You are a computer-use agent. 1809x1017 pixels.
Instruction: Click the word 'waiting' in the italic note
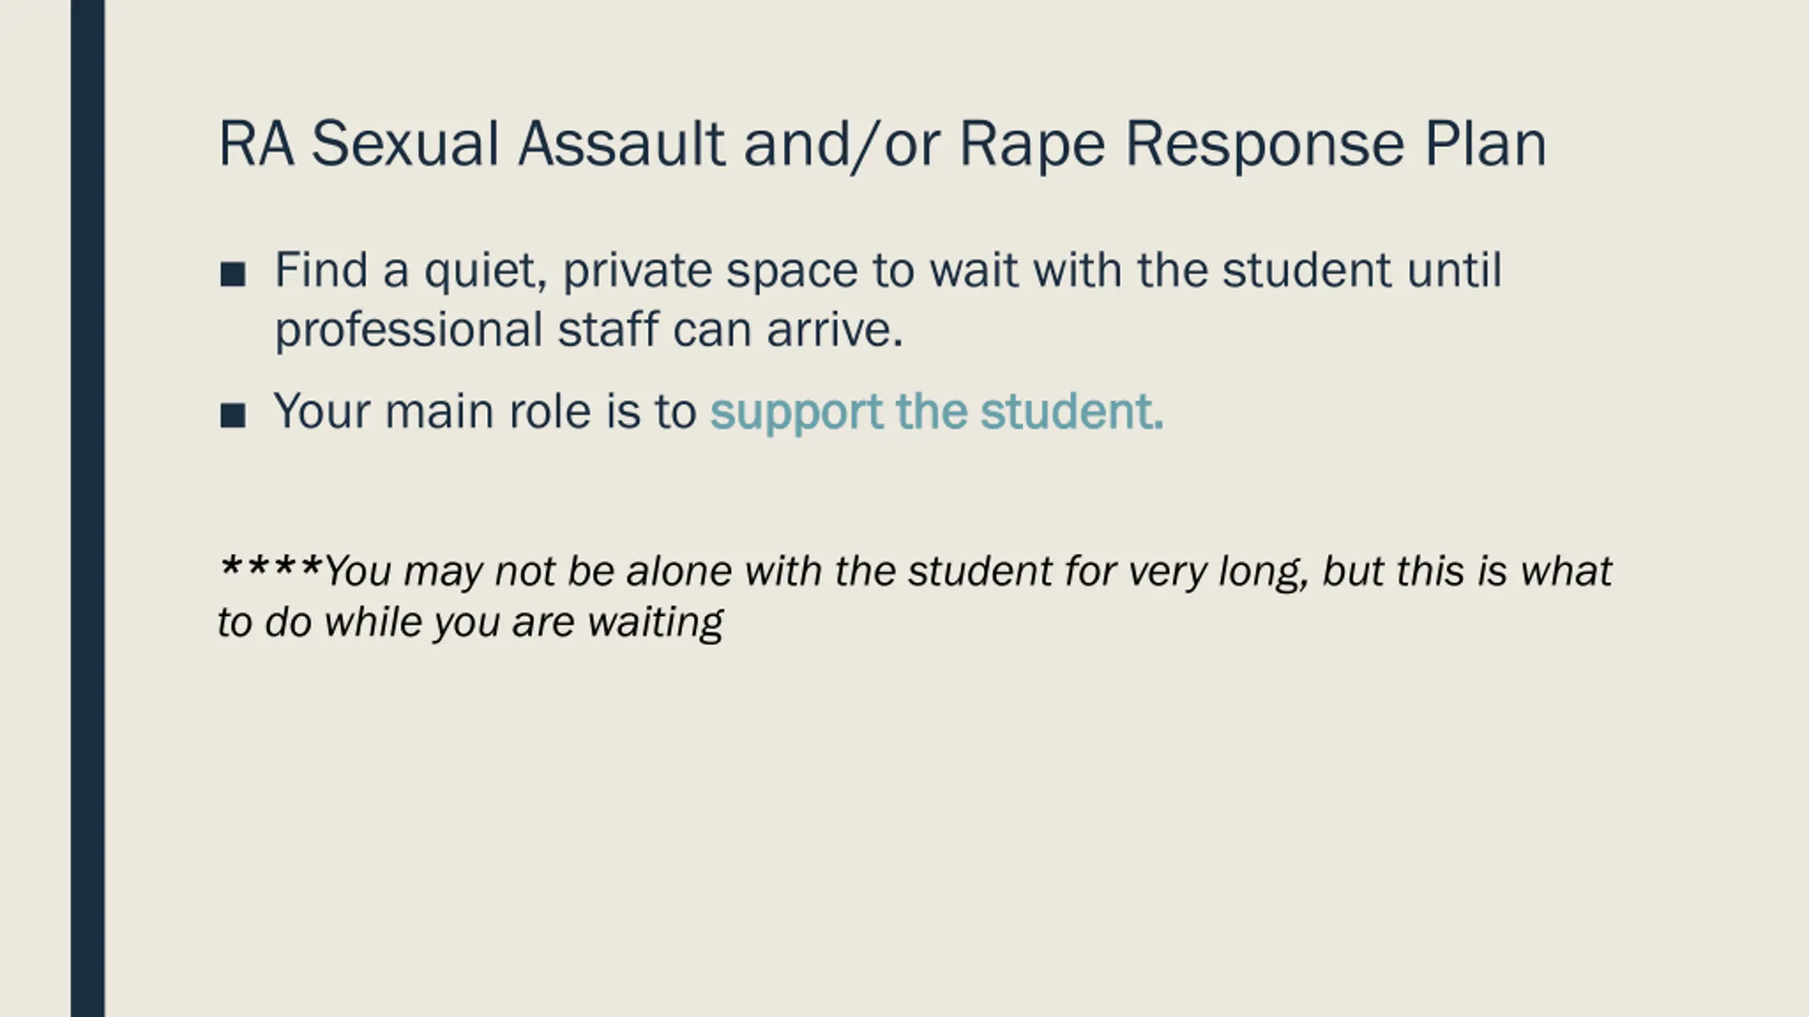655,624
